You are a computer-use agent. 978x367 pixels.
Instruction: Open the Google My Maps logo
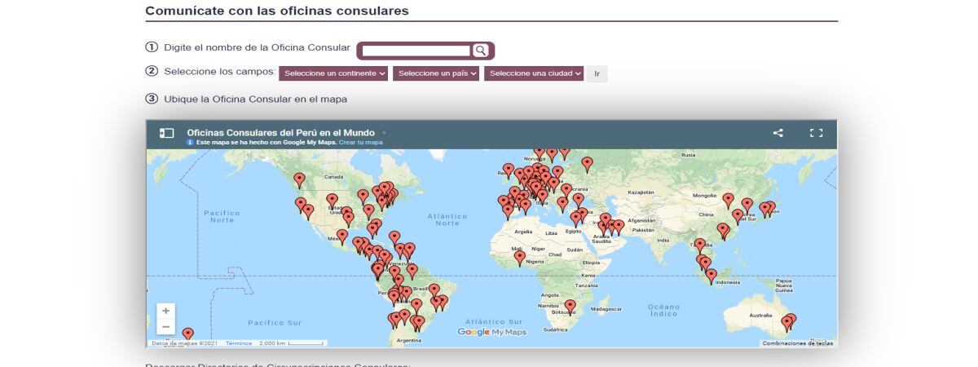click(x=491, y=332)
